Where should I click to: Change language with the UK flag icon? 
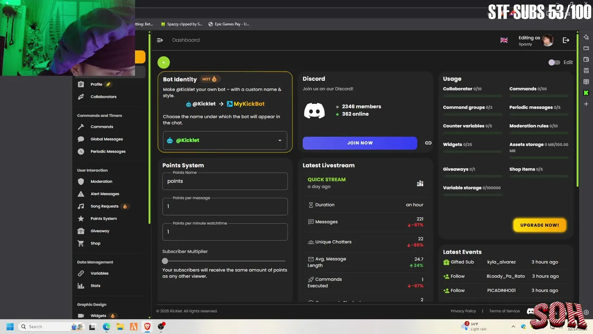504,40
